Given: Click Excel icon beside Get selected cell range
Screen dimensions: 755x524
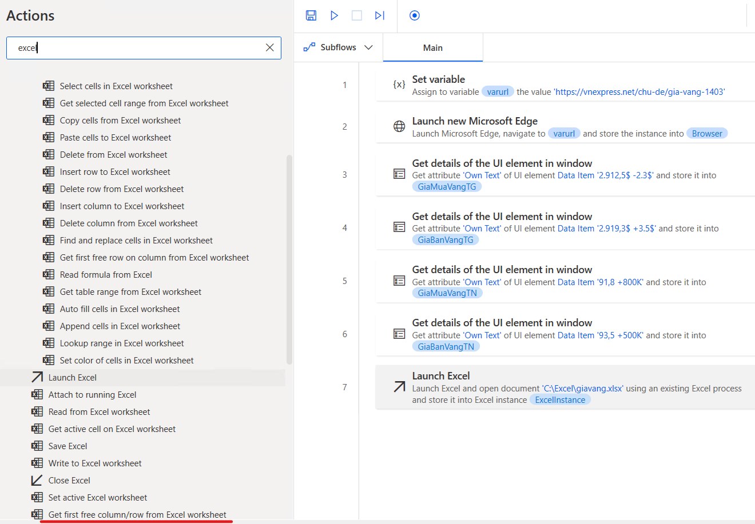Looking at the screenshot, I should (x=49, y=103).
